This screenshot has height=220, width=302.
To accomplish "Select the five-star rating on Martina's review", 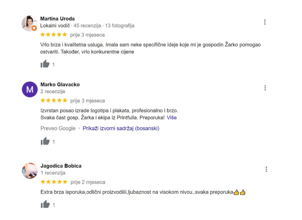I will click(x=54, y=35).
